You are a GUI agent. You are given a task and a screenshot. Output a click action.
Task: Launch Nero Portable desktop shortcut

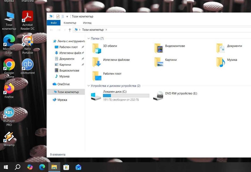[28, 45]
